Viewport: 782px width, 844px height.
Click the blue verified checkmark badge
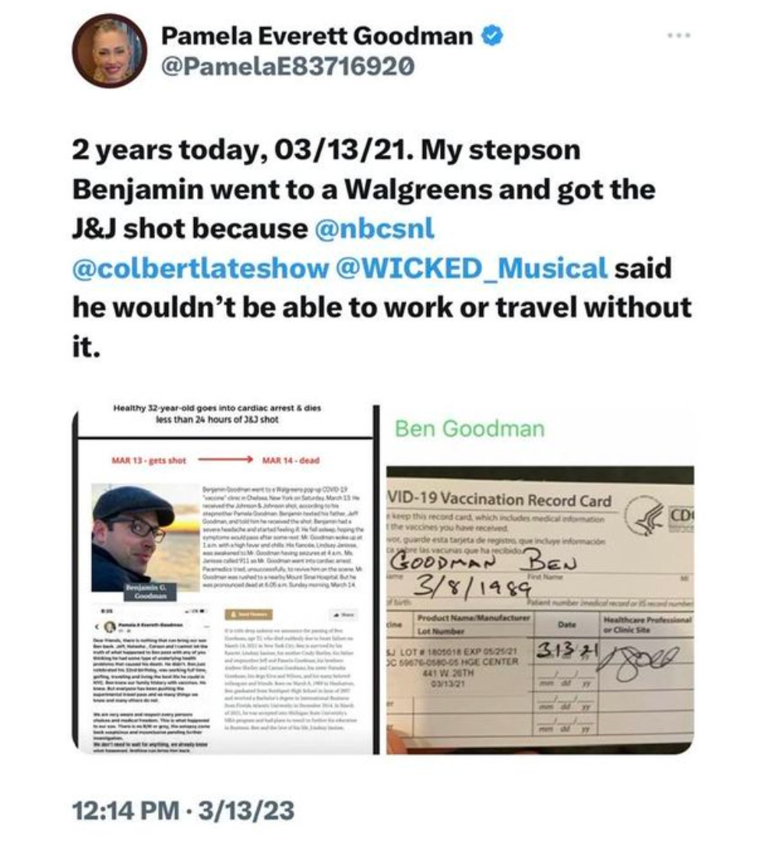click(491, 36)
